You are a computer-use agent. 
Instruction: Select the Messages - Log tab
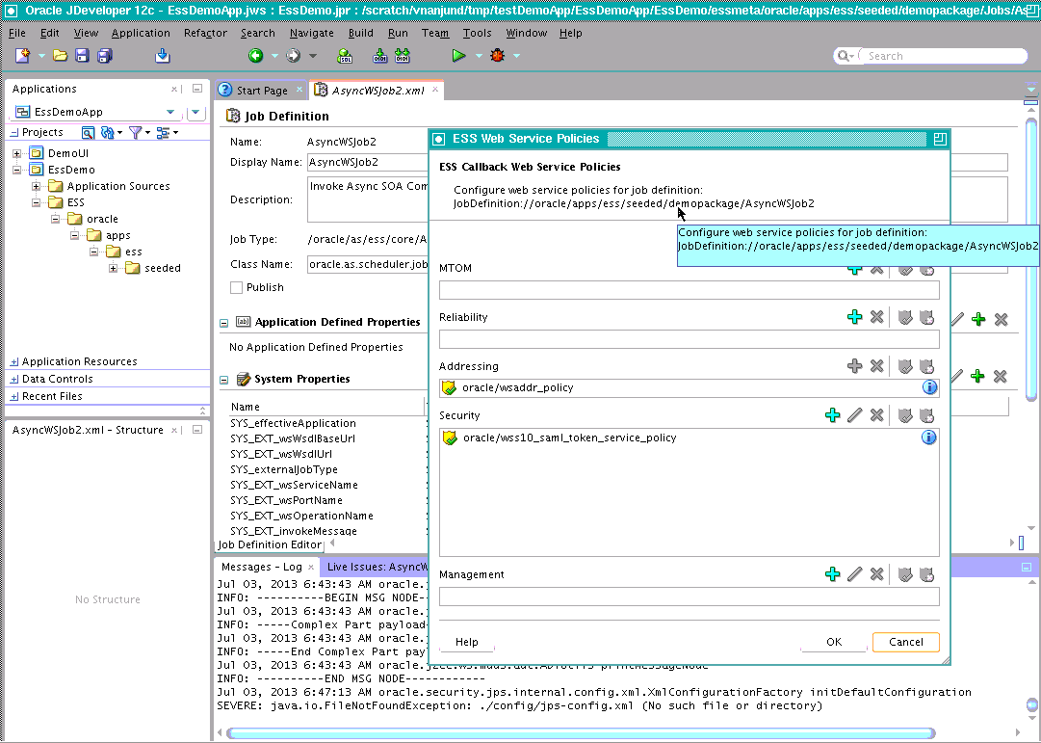tap(262, 567)
